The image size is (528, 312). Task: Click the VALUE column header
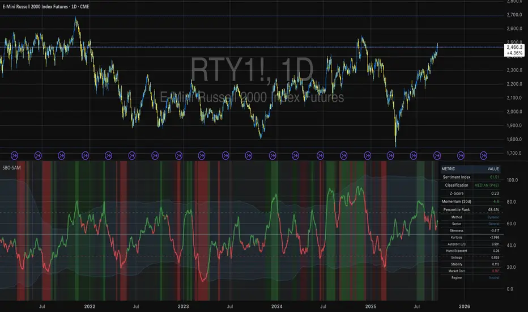(493, 168)
